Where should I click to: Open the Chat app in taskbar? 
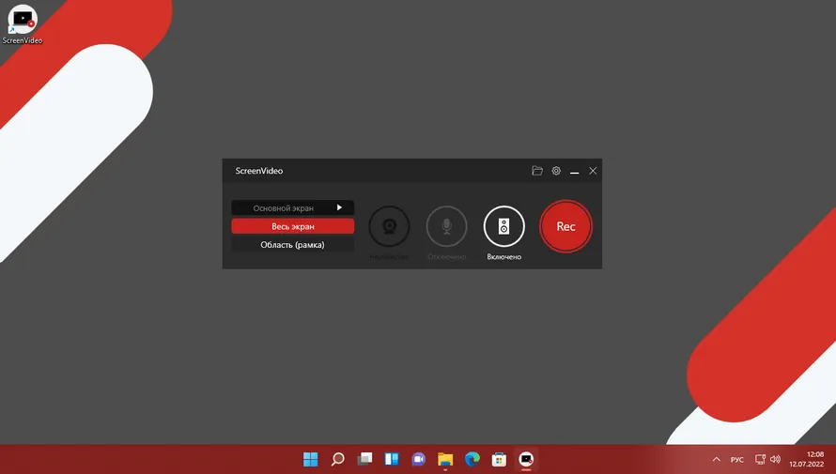(419, 459)
